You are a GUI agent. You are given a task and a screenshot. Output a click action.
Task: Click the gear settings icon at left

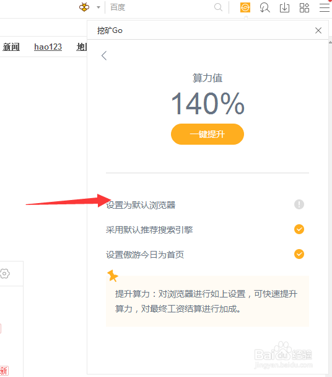(x=5, y=274)
